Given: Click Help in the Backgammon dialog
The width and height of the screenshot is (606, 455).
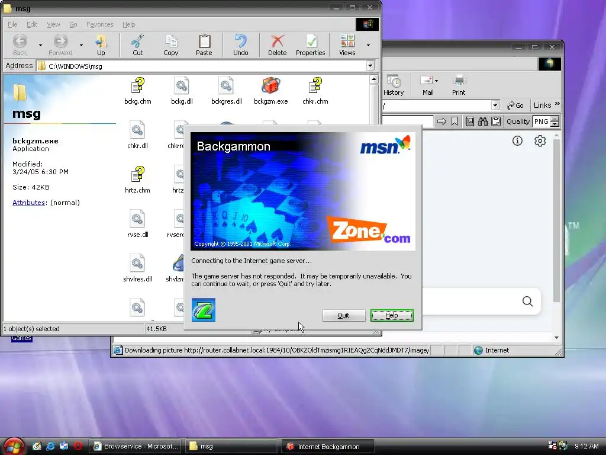Looking at the screenshot, I should [392, 315].
